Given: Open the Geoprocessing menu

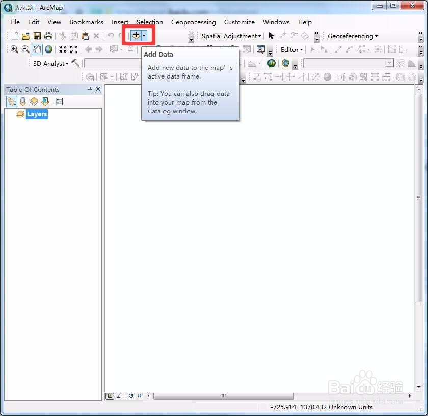Looking at the screenshot, I should click(x=193, y=22).
